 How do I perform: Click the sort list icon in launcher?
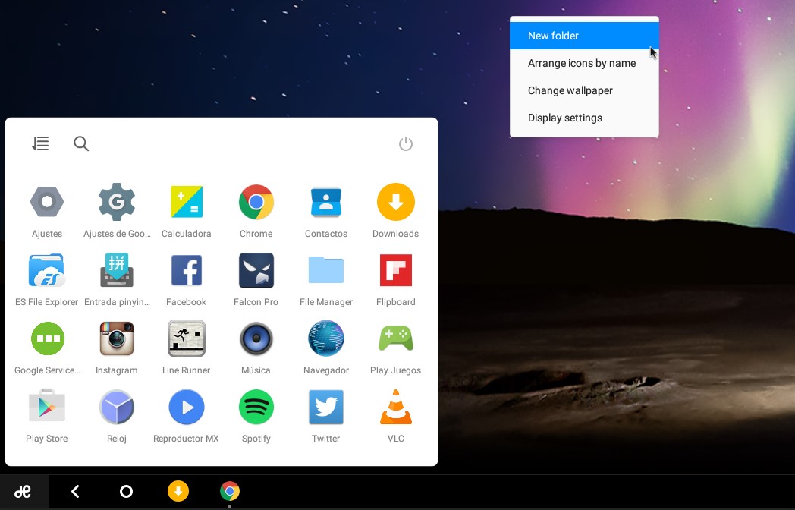point(40,143)
